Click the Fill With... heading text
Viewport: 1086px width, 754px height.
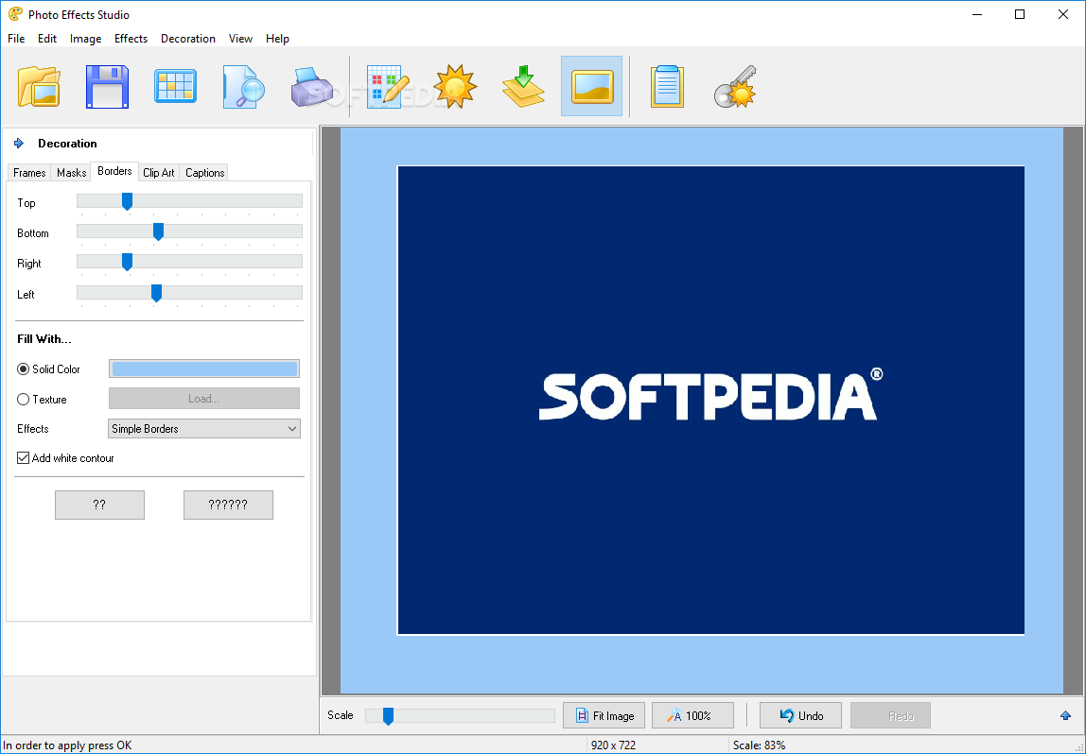coord(44,339)
